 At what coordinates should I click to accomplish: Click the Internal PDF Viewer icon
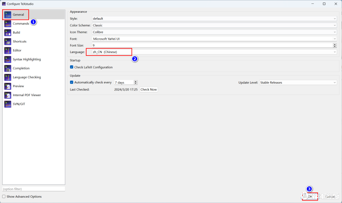[x=8, y=95]
